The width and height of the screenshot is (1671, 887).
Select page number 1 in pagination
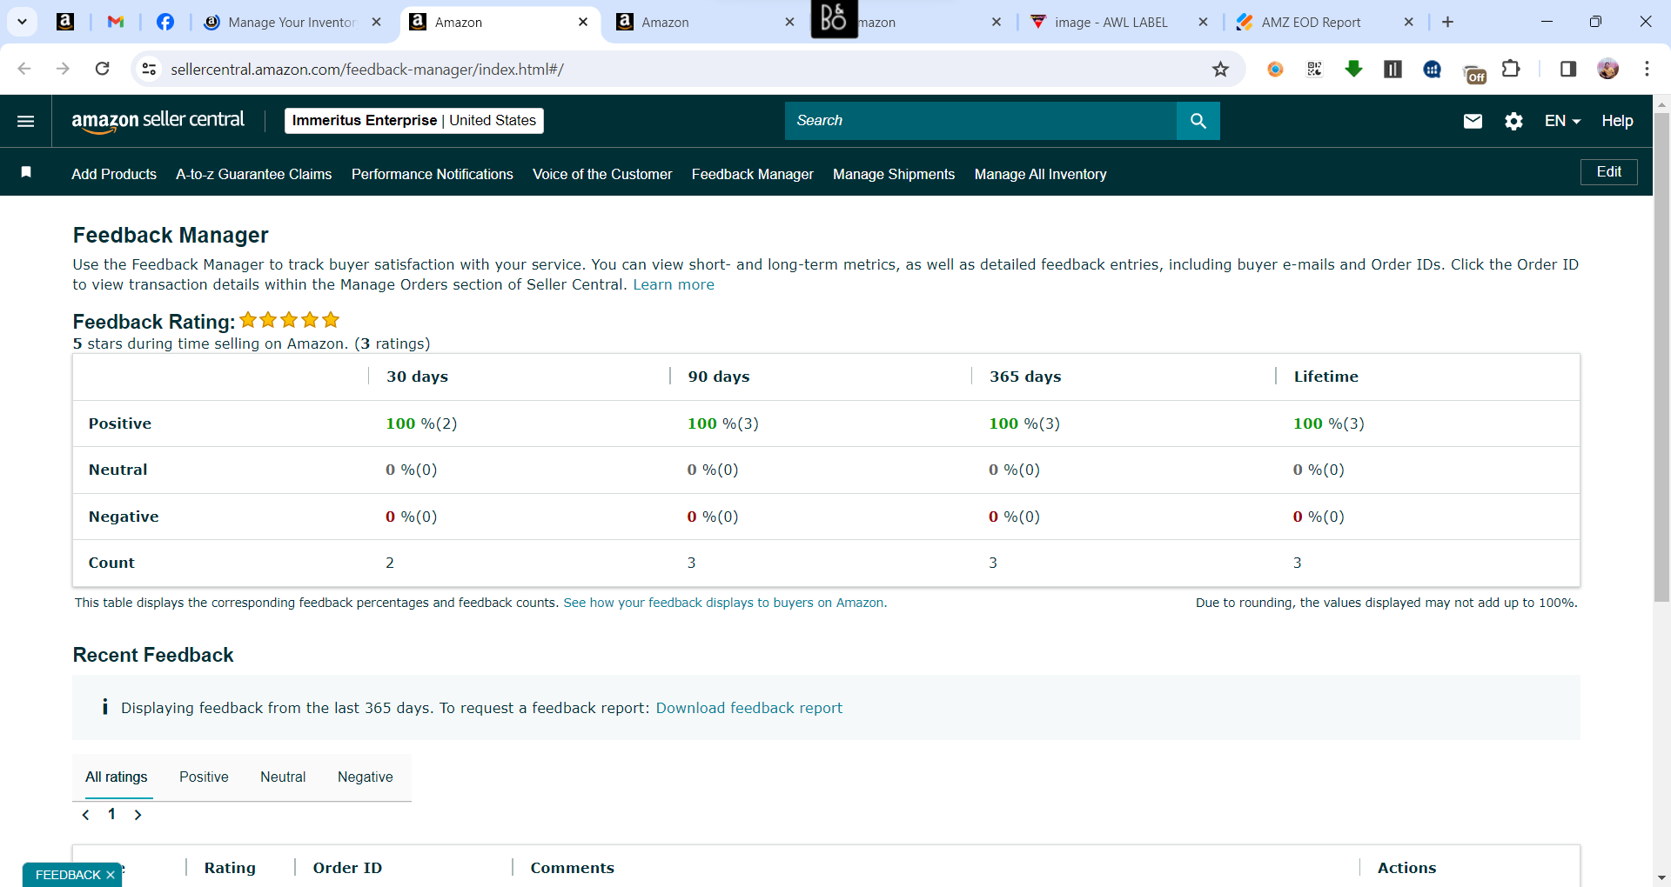[x=111, y=814]
